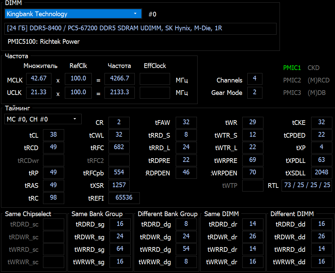
Task: Click the tRDRD_sg value field
Action: [120, 224]
